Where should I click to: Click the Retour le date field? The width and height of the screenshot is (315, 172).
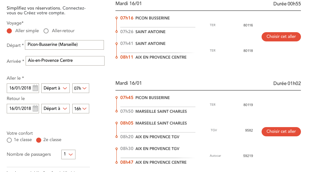point(20,109)
